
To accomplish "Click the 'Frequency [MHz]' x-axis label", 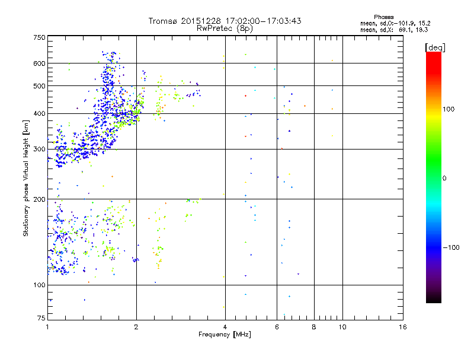I will point(225,335).
